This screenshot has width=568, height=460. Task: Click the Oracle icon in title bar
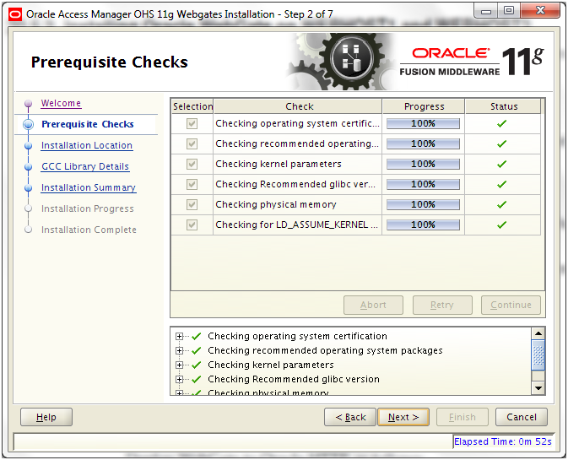pyautogui.click(x=15, y=14)
